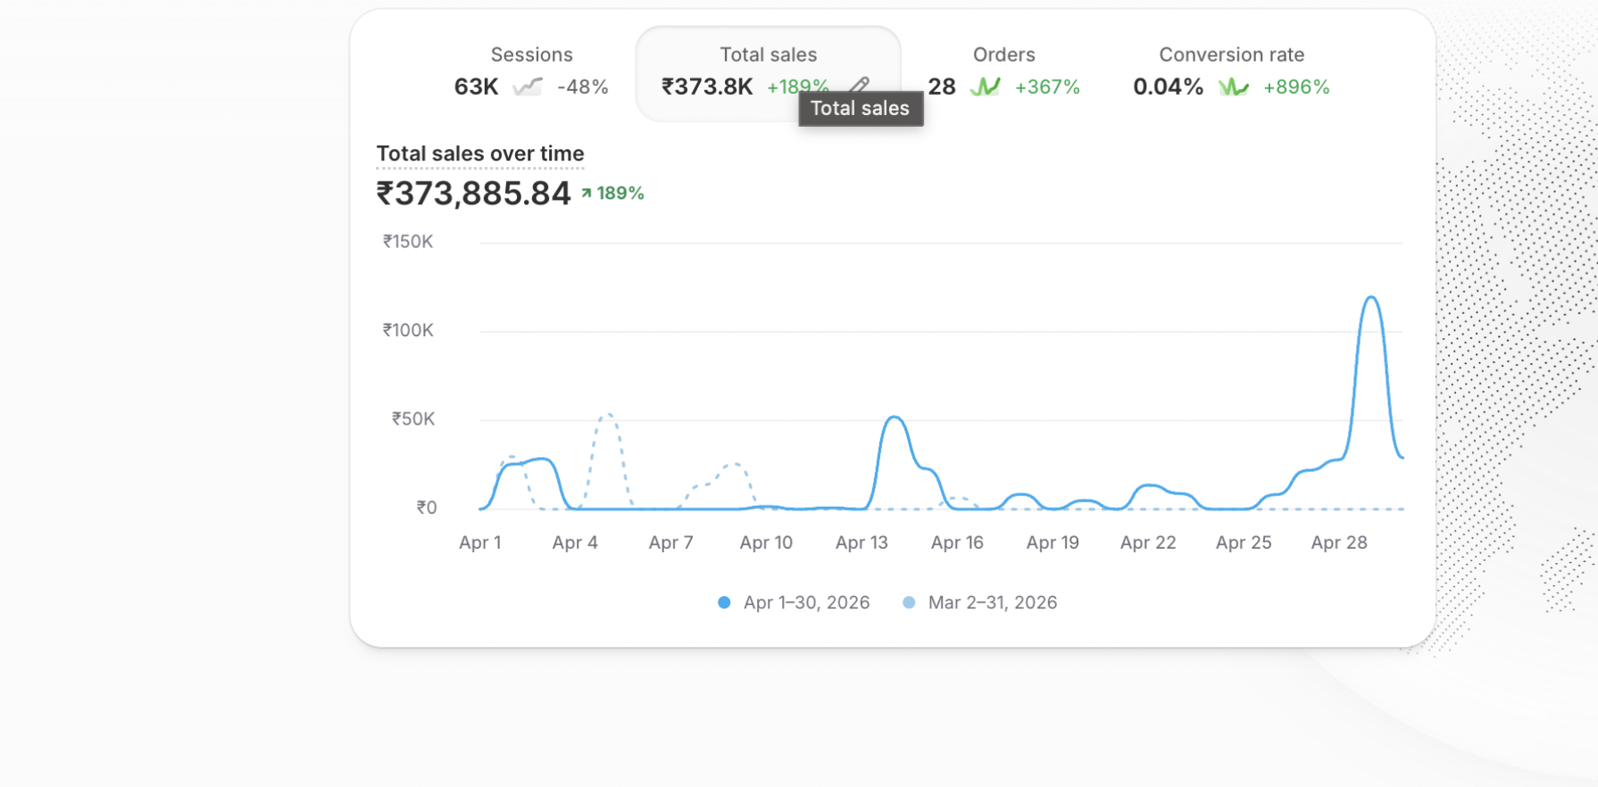Click the dark Total sales tooltip
Image resolution: width=1598 pixels, height=787 pixels.
click(x=861, y=108)
